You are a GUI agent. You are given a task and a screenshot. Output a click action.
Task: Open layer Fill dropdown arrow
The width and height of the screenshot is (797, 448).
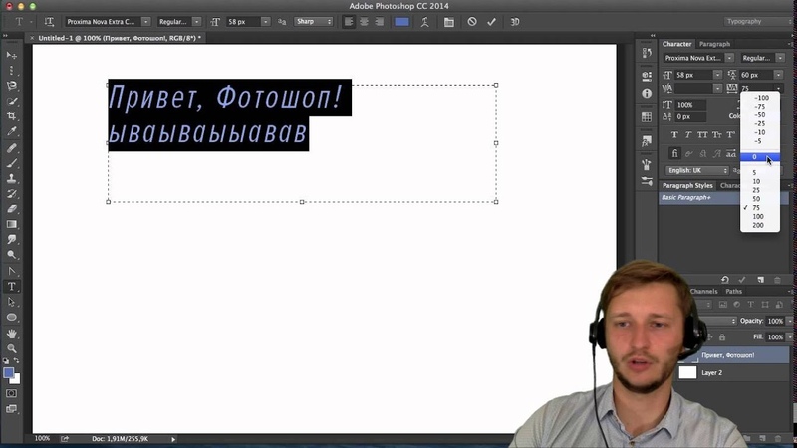789,337
